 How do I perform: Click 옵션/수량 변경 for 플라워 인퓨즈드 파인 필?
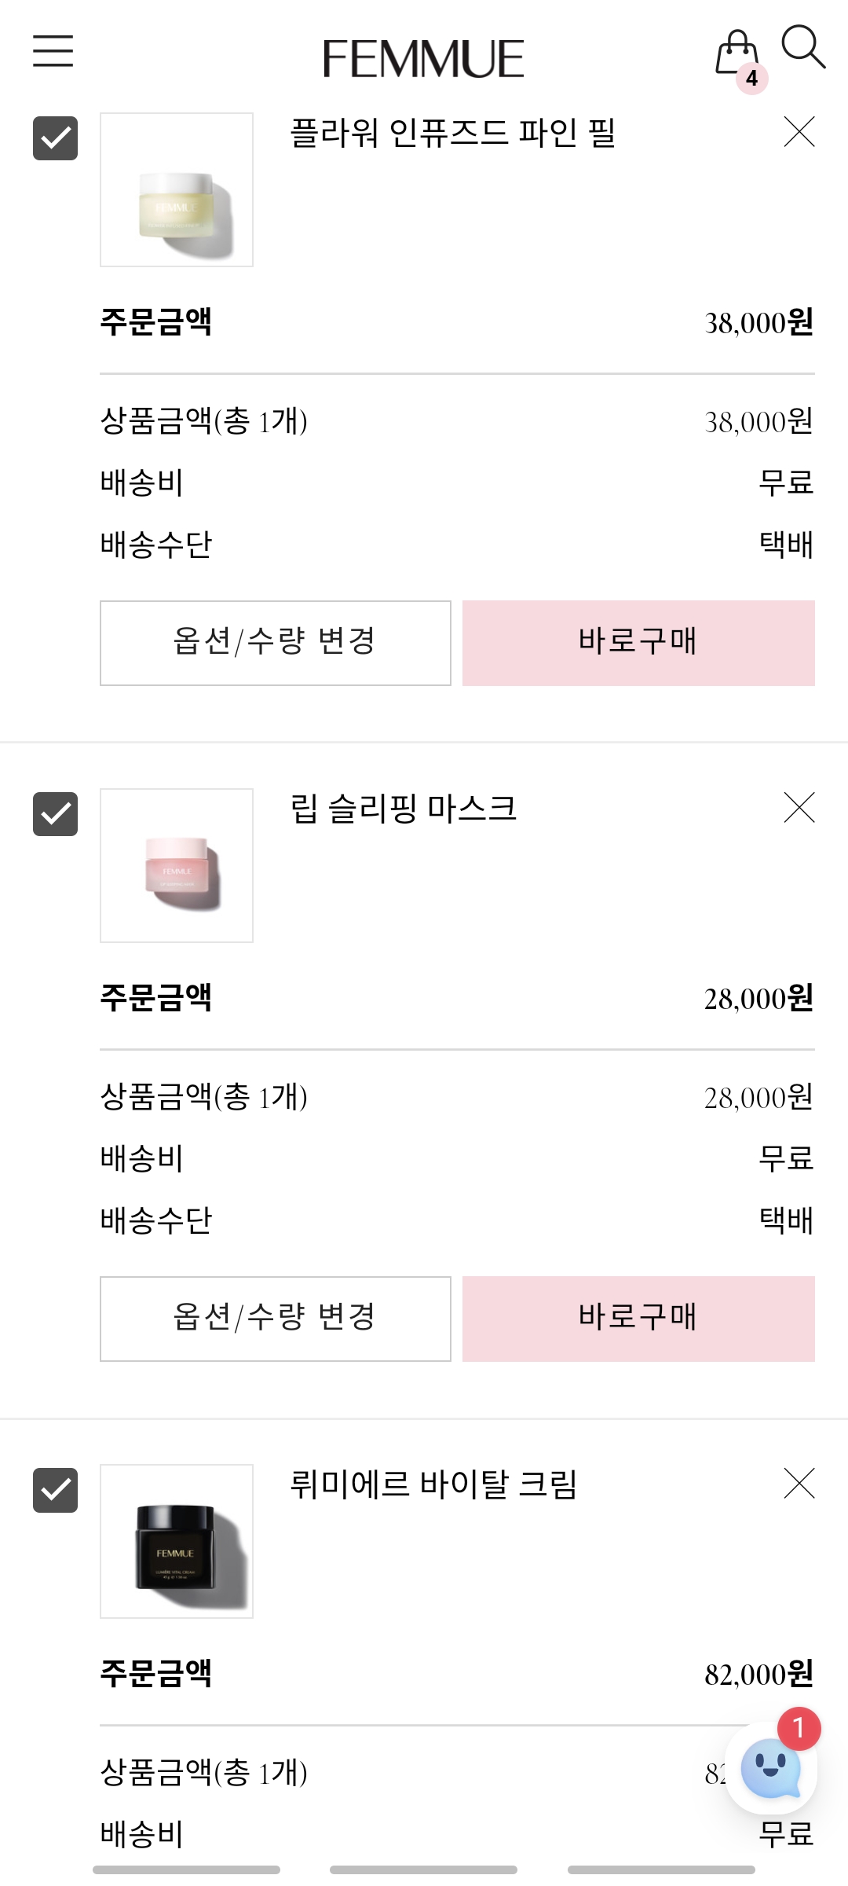pos(276,643)
